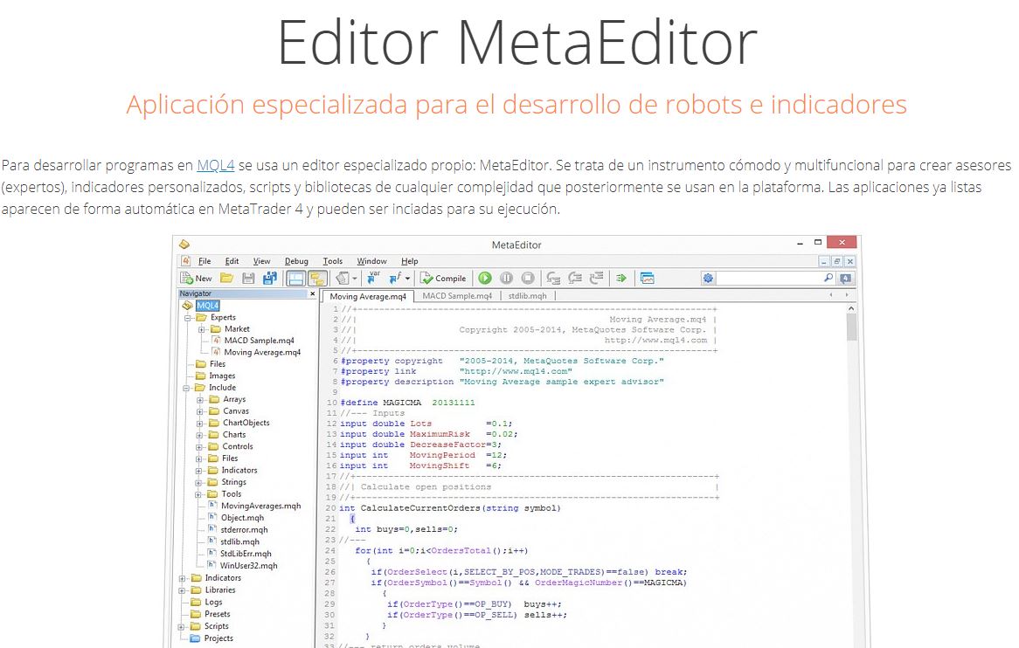Start debugging with the green play icon
Screen dimensions: 1019x648
pos(485,278)
